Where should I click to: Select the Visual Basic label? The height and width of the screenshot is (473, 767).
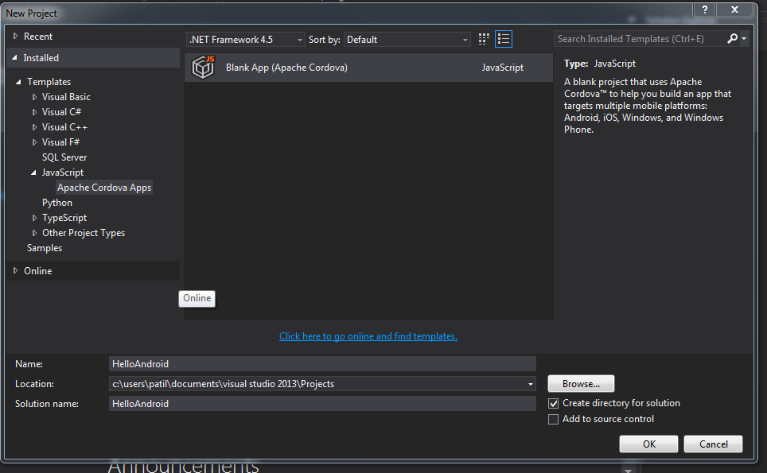point(66,97)
